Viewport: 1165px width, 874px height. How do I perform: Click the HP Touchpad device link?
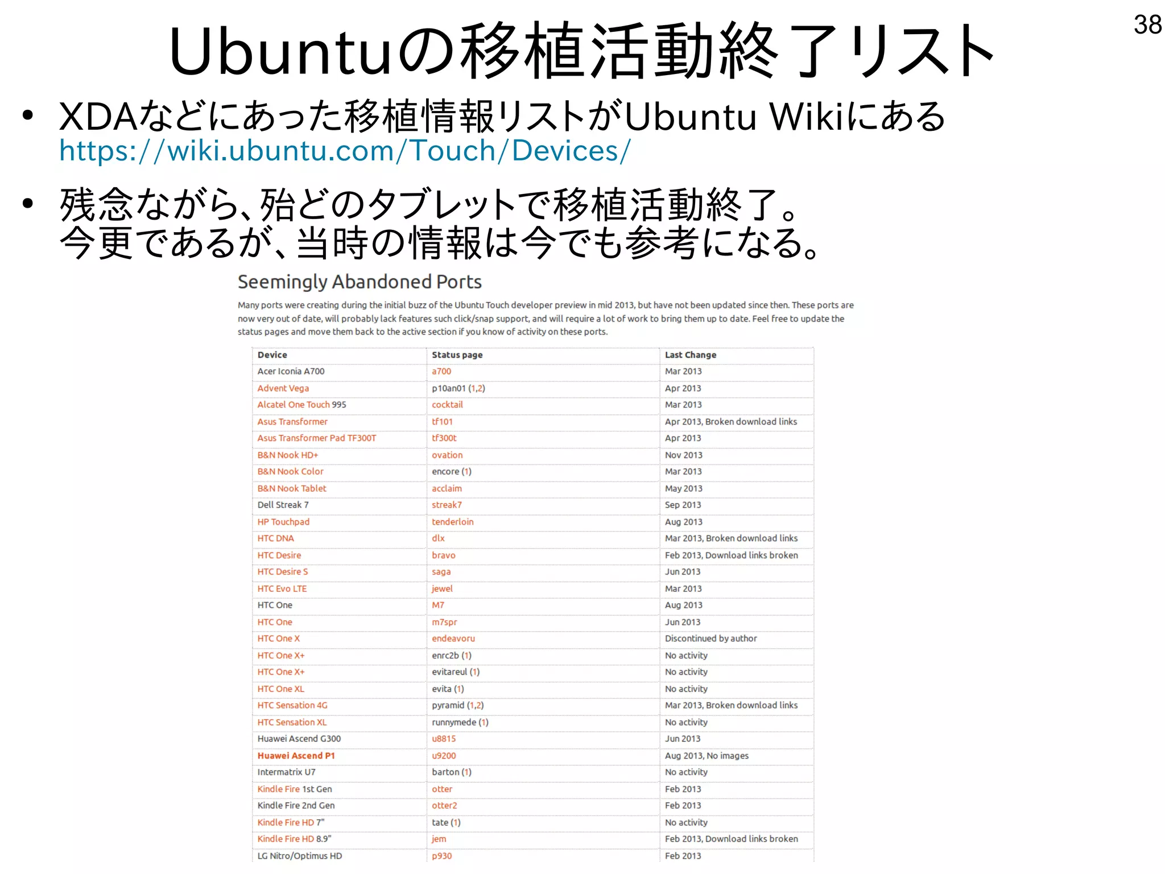click(283, 522)
